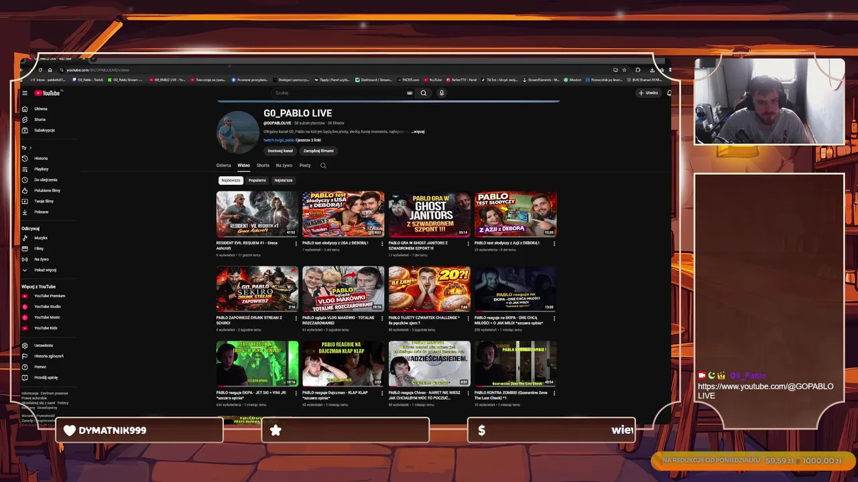The height and width of the screenshot is (482, 858).
Task: Open browser extensions puzzle icon
Action: 637,70
